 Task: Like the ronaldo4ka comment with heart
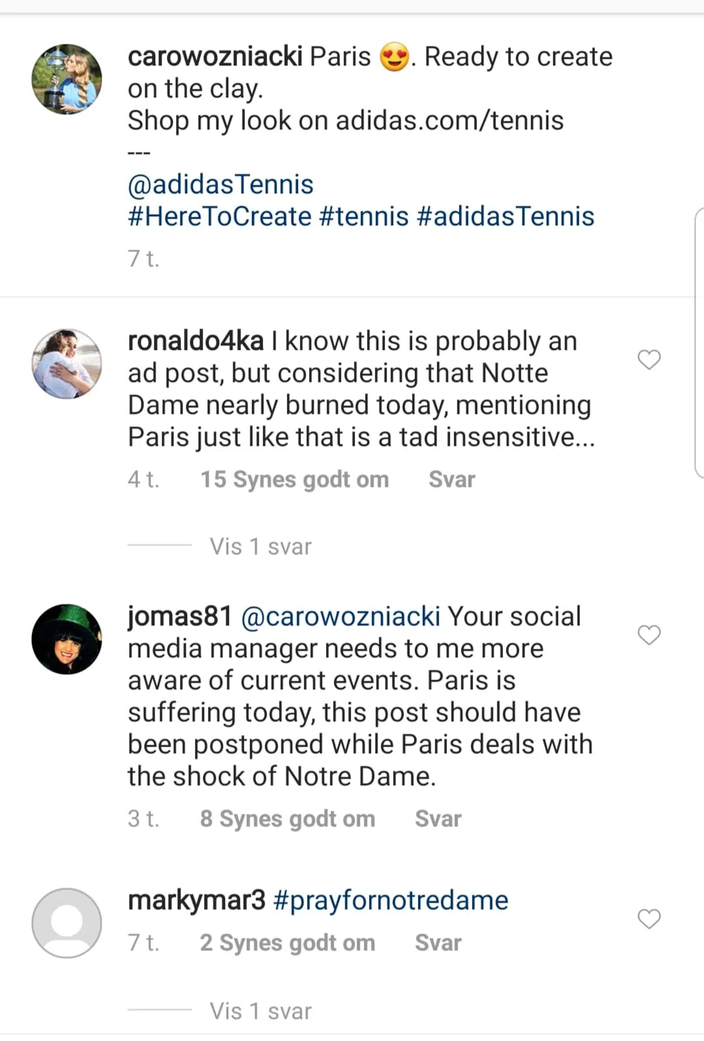click(649, 360)
